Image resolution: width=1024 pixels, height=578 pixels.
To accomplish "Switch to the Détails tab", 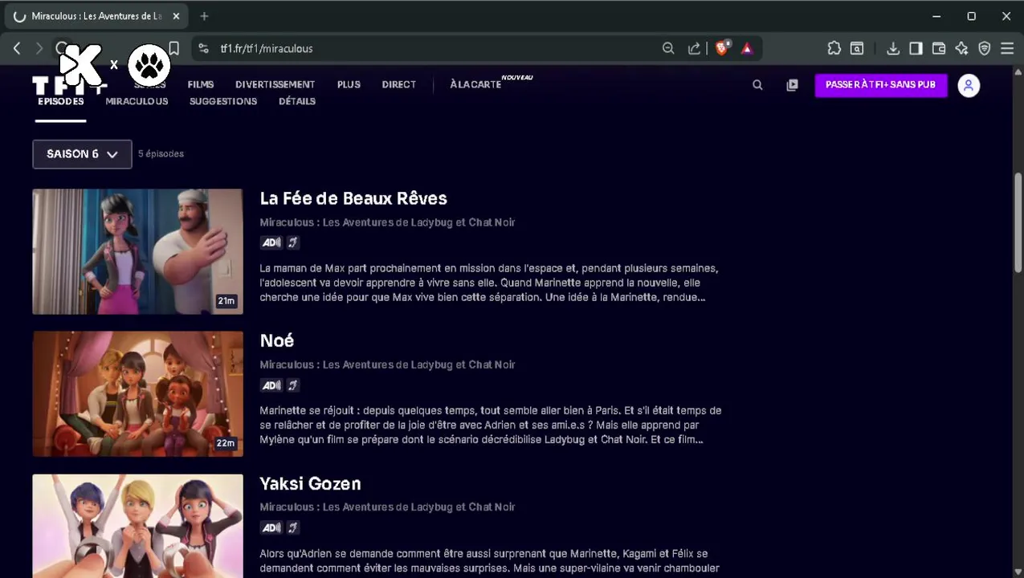I will click(297, 101).
